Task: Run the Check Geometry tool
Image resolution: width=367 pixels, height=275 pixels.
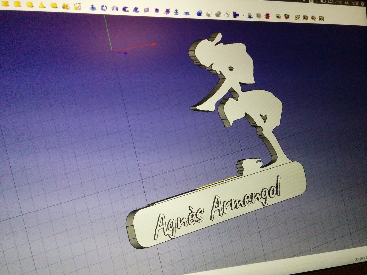Action: click(250, 16)
